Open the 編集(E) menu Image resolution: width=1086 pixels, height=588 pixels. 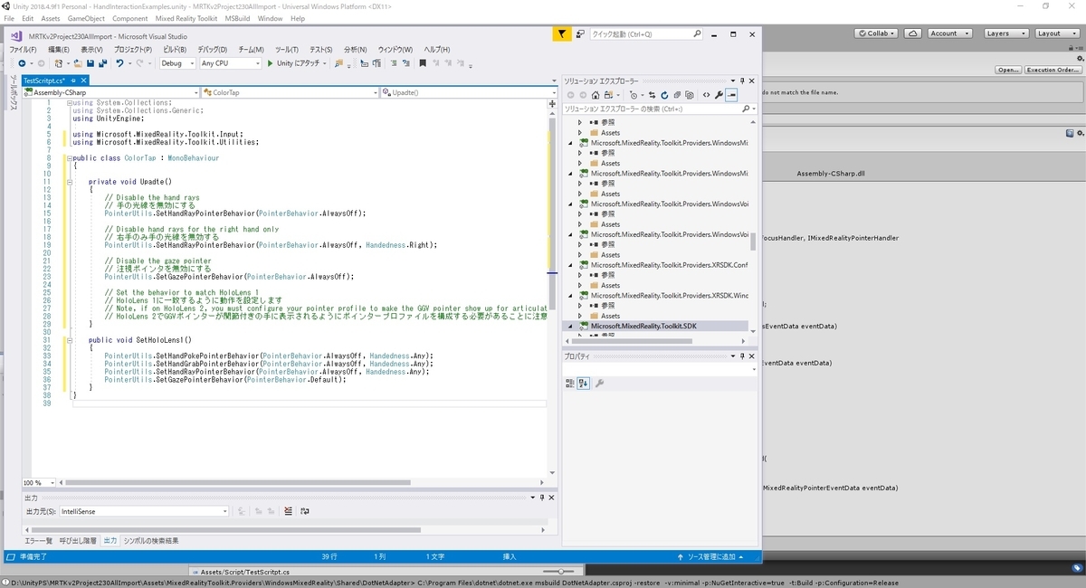(59, 49)
